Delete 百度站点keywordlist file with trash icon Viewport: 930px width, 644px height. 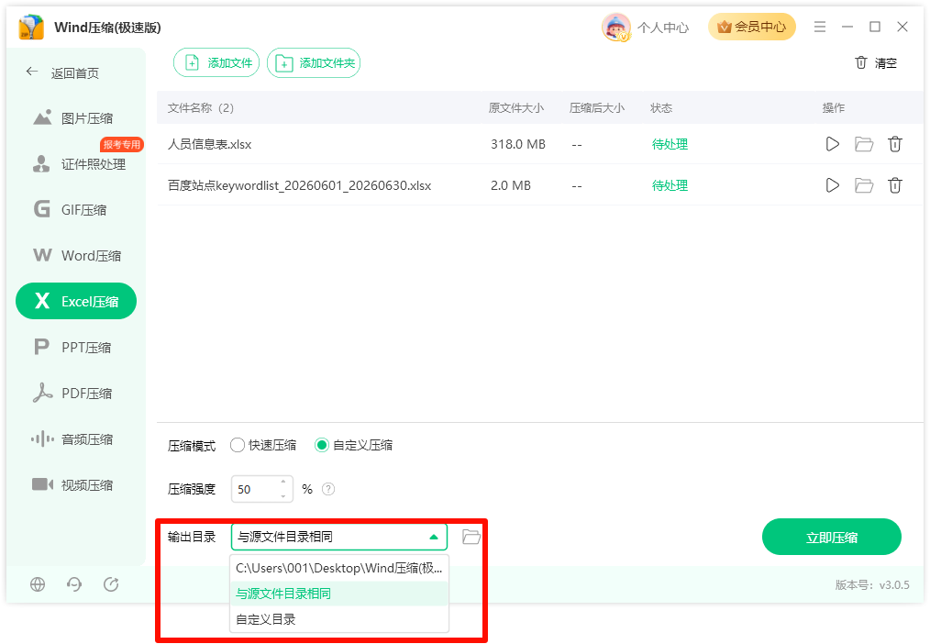tap(895, 185)
